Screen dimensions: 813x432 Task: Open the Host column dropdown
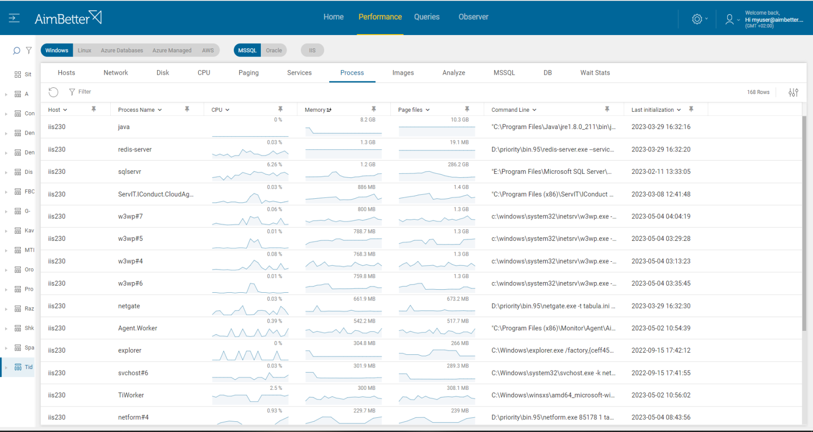[x=65, y=110]
